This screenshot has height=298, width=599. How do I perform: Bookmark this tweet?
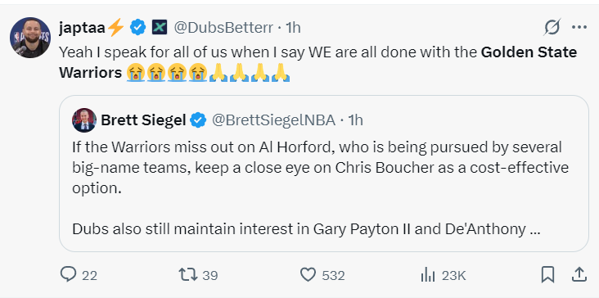click(x=547, y=274)
